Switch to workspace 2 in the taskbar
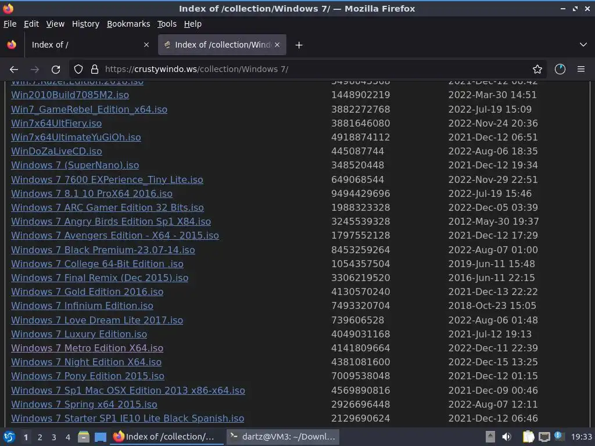 [x=40, y=437]
